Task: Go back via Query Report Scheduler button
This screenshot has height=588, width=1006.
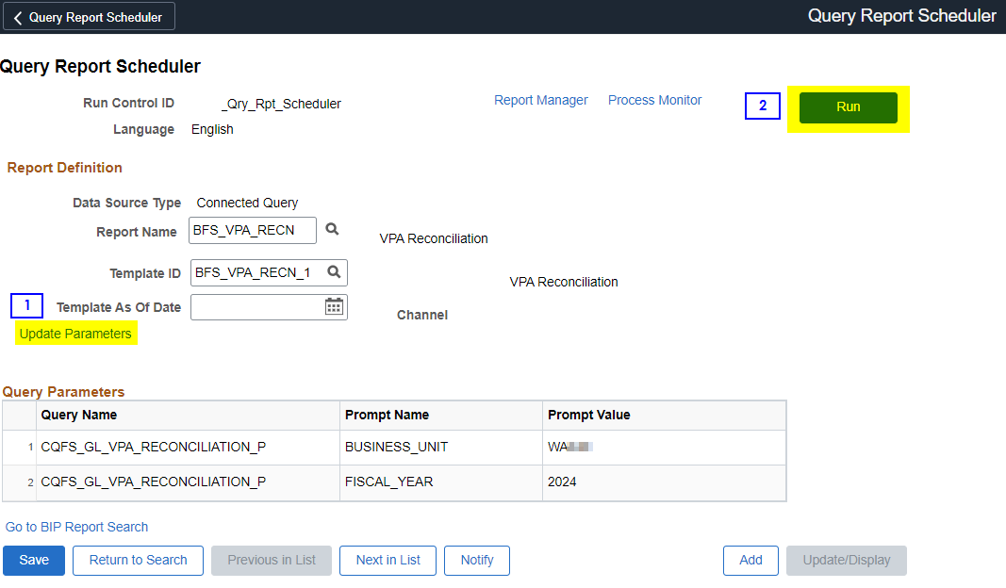Action: 90,17
